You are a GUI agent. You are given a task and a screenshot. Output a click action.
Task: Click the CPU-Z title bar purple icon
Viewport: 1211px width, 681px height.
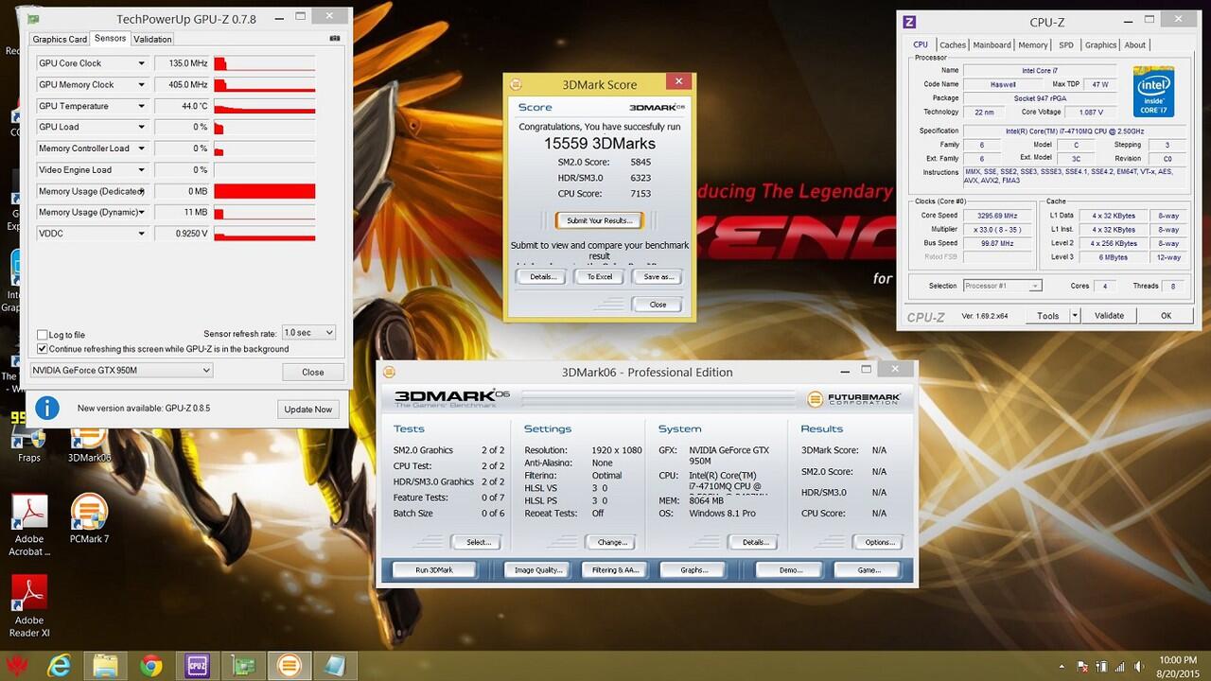[x=909, y=22]
